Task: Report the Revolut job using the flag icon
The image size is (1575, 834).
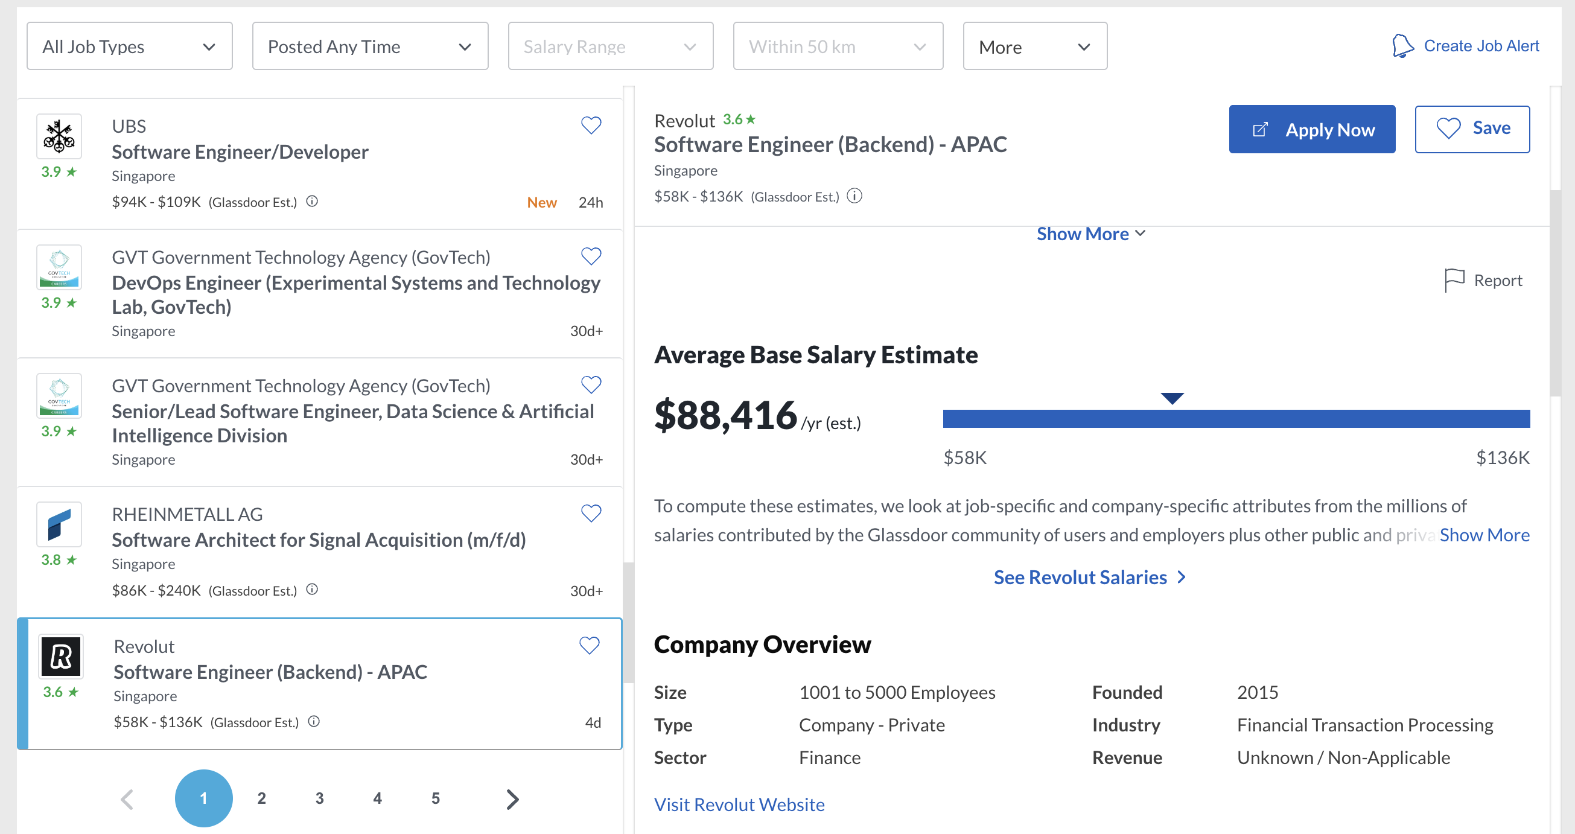Action: pyautogui.click(x=1454, y=279)
